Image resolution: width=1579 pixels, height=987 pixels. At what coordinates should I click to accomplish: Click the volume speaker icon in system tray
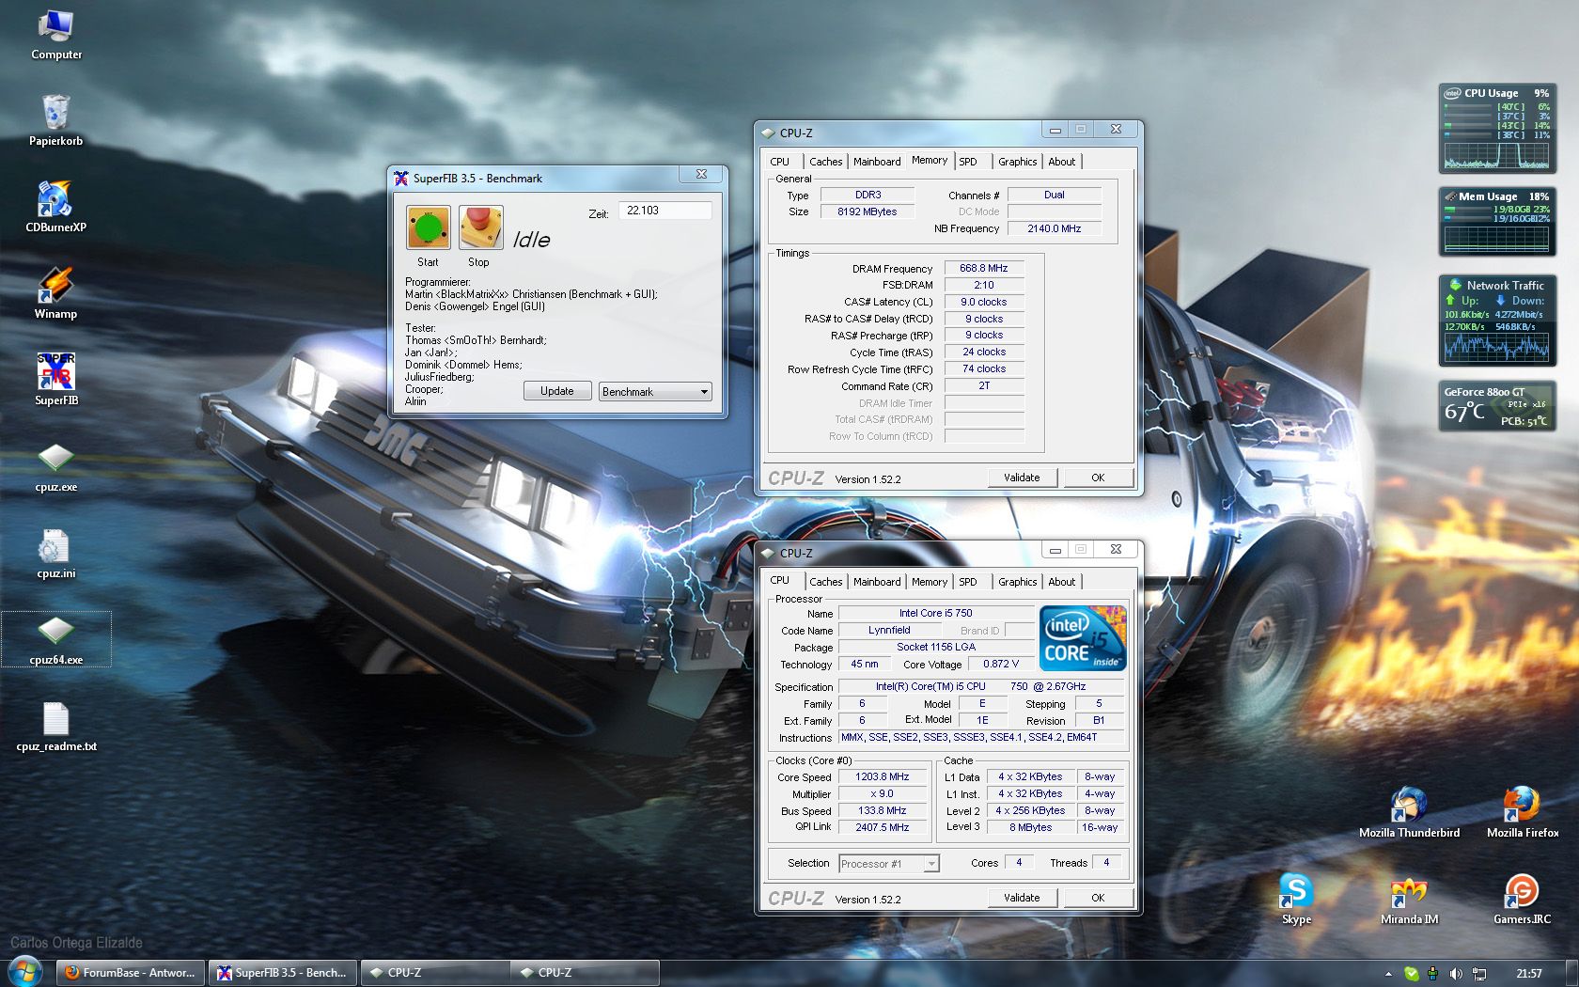click(x=1456, y=973)
